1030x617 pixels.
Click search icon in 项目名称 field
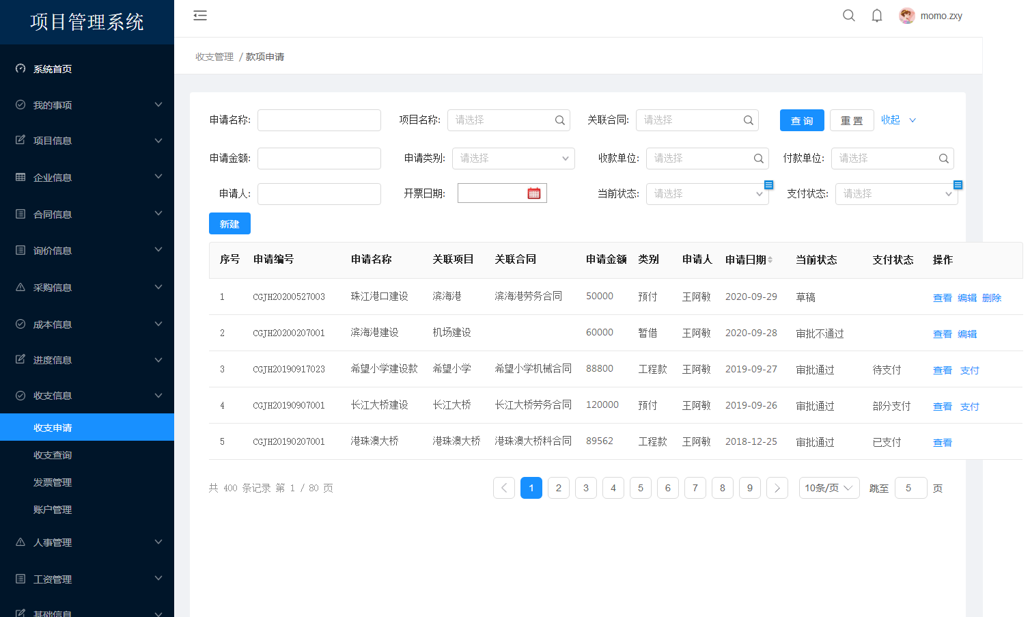pos(560,120)
